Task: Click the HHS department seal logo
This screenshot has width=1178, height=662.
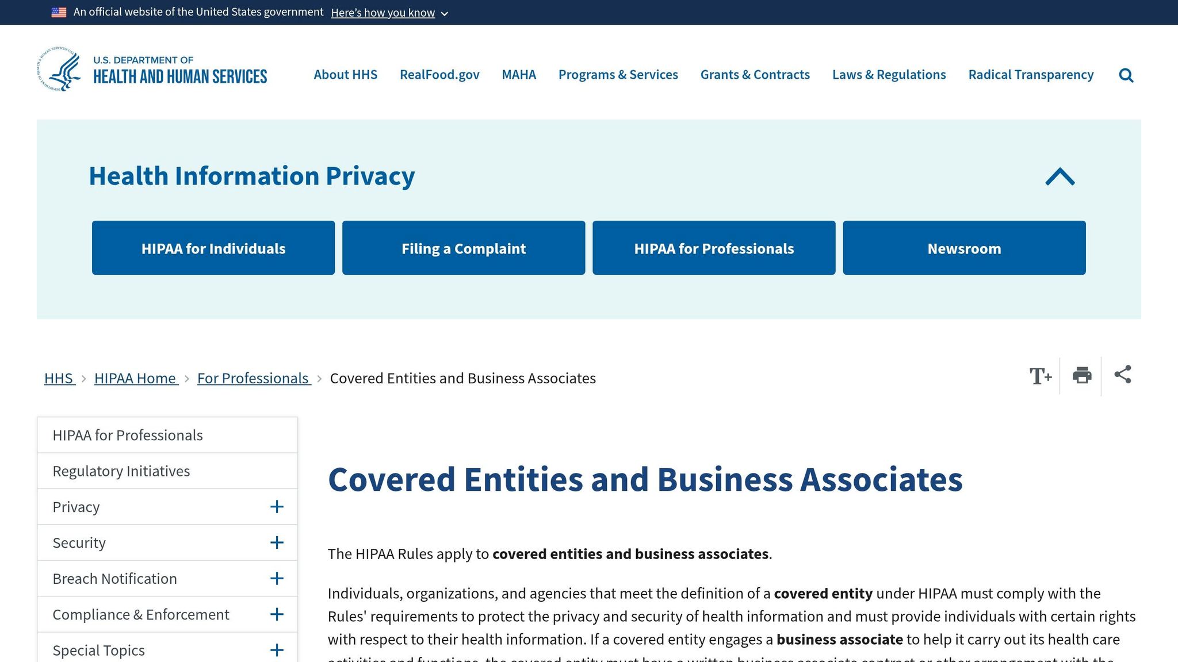Action: click(x=59, y=70)
